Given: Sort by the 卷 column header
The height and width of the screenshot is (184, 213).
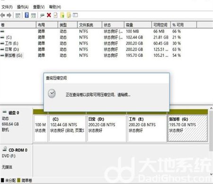Looking at the screenshot, I should [18, 25].
